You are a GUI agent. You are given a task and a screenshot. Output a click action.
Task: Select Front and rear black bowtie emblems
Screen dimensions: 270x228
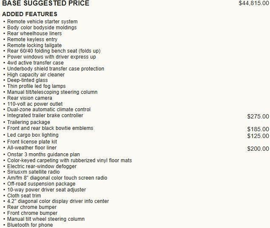[50, 128]
